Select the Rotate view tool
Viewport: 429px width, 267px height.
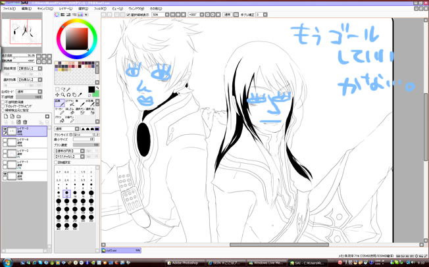coord(68,95)
